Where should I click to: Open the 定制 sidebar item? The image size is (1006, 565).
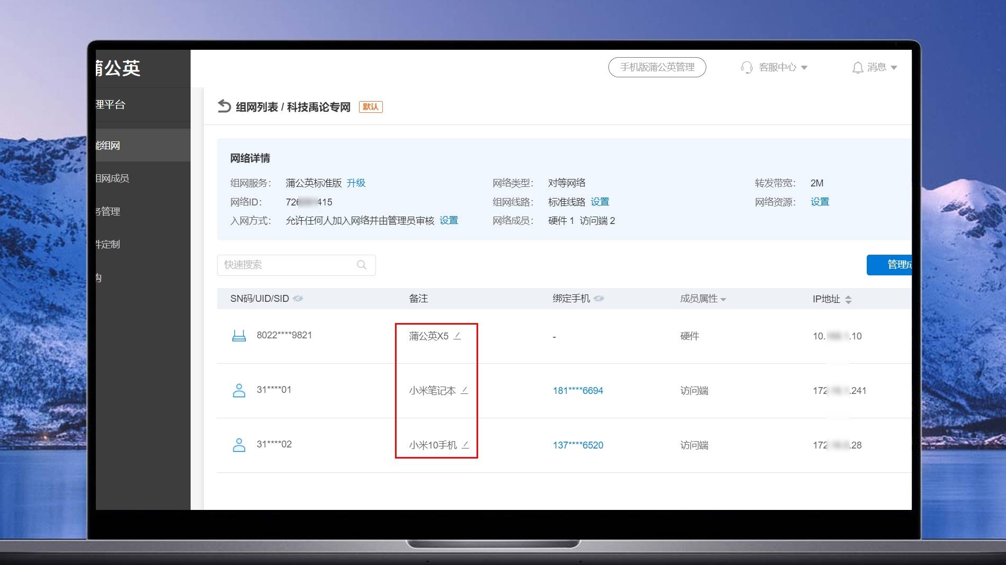(x=108, y=244)
